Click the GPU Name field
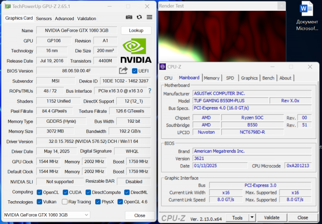This screenshot has width=322, height=224. 76,30
